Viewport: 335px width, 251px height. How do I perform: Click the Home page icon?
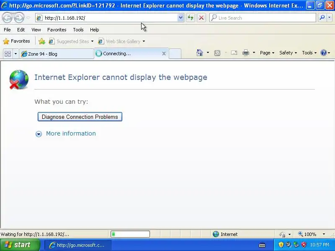(200, 53)
